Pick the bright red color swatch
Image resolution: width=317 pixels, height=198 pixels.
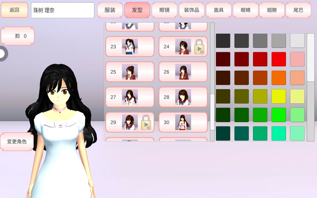pyautogui.click(x=279, y=59)
